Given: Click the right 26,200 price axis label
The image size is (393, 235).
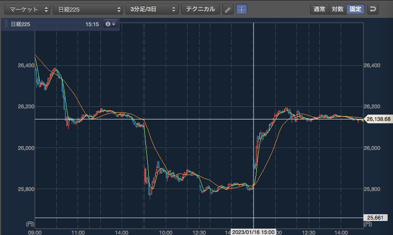Looking at the screenshot, I should coord(372,107).
